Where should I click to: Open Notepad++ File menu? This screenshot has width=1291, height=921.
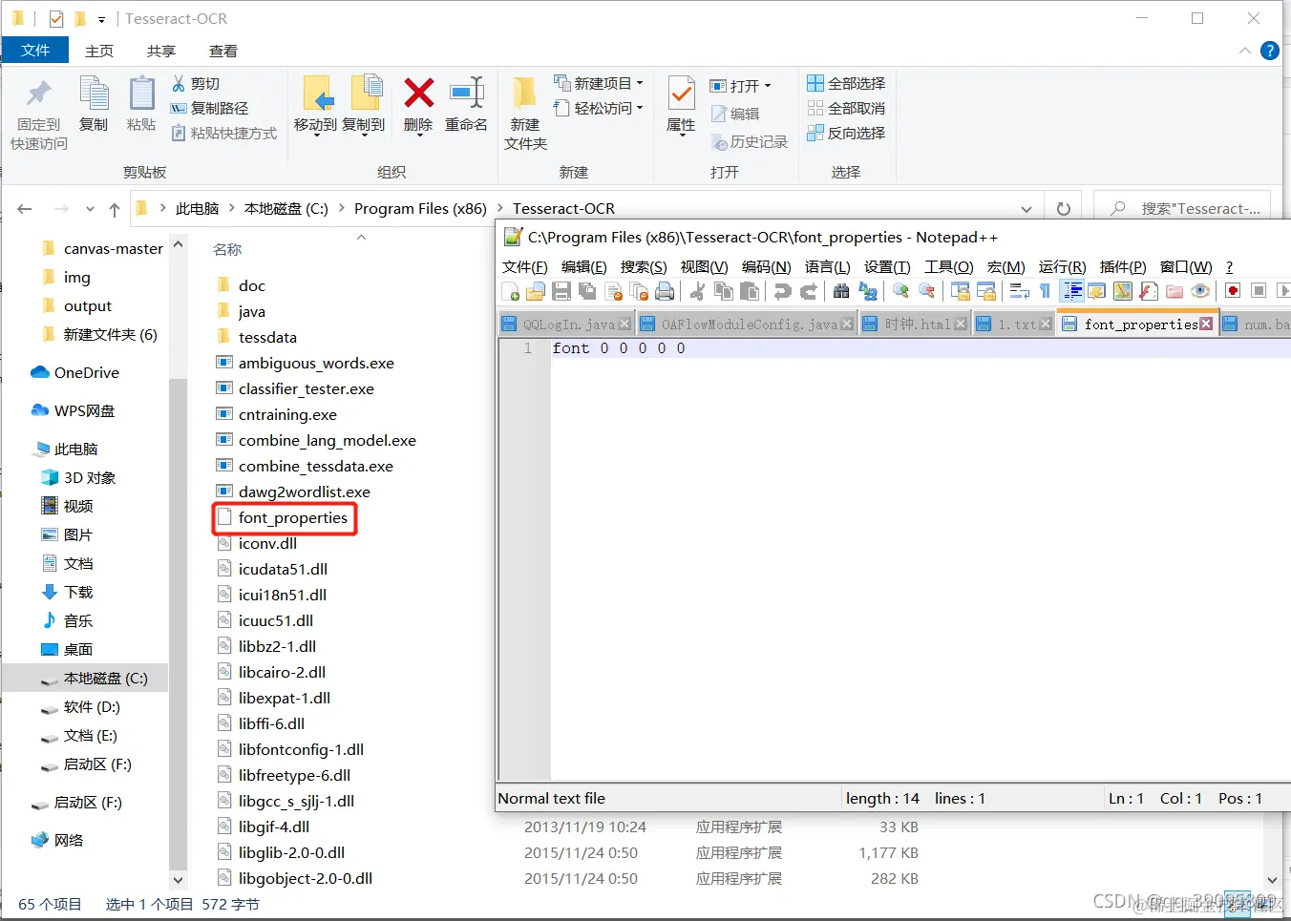pyautogui.click(x=525, y=266)
